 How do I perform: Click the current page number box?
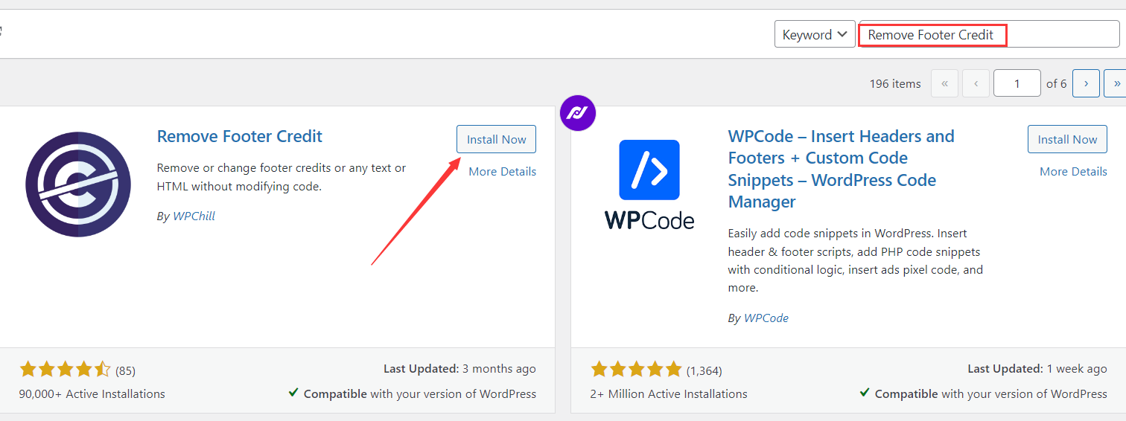point(1017,83)
